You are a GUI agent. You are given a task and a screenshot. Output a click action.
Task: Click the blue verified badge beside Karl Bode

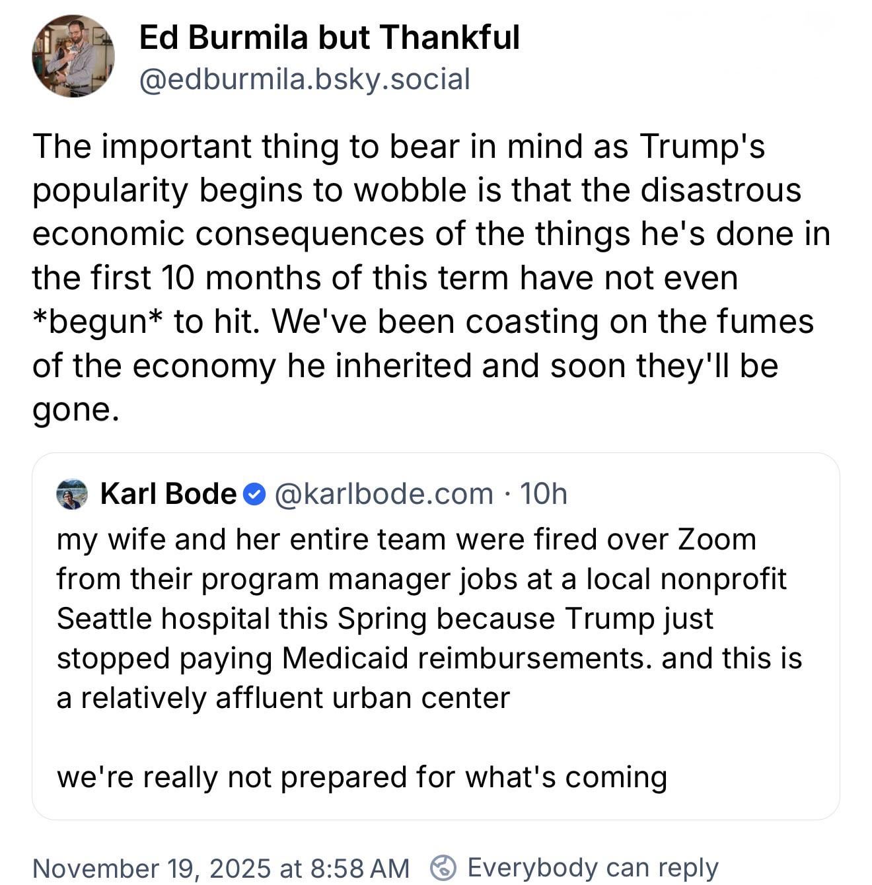click(x=255, y=494)
